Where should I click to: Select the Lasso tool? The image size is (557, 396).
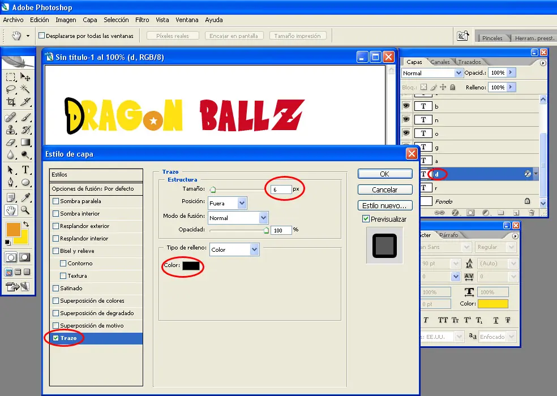click(x=11, y=89)
